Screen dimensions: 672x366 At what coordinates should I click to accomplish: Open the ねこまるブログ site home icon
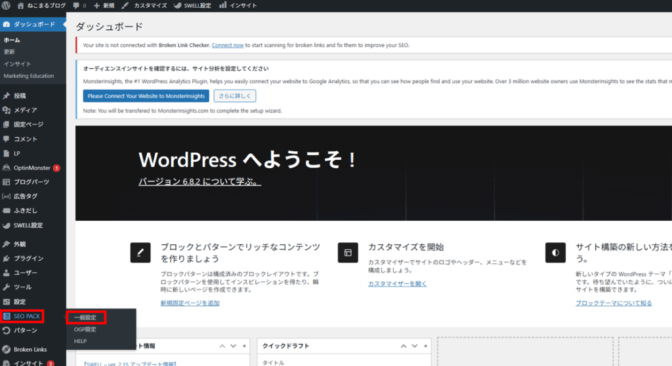pyautogui.click(x=20, y=5)
